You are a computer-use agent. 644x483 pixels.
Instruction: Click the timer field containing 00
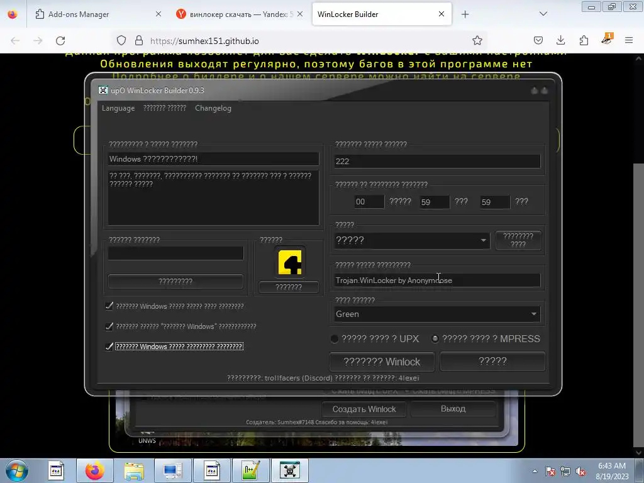369,202
